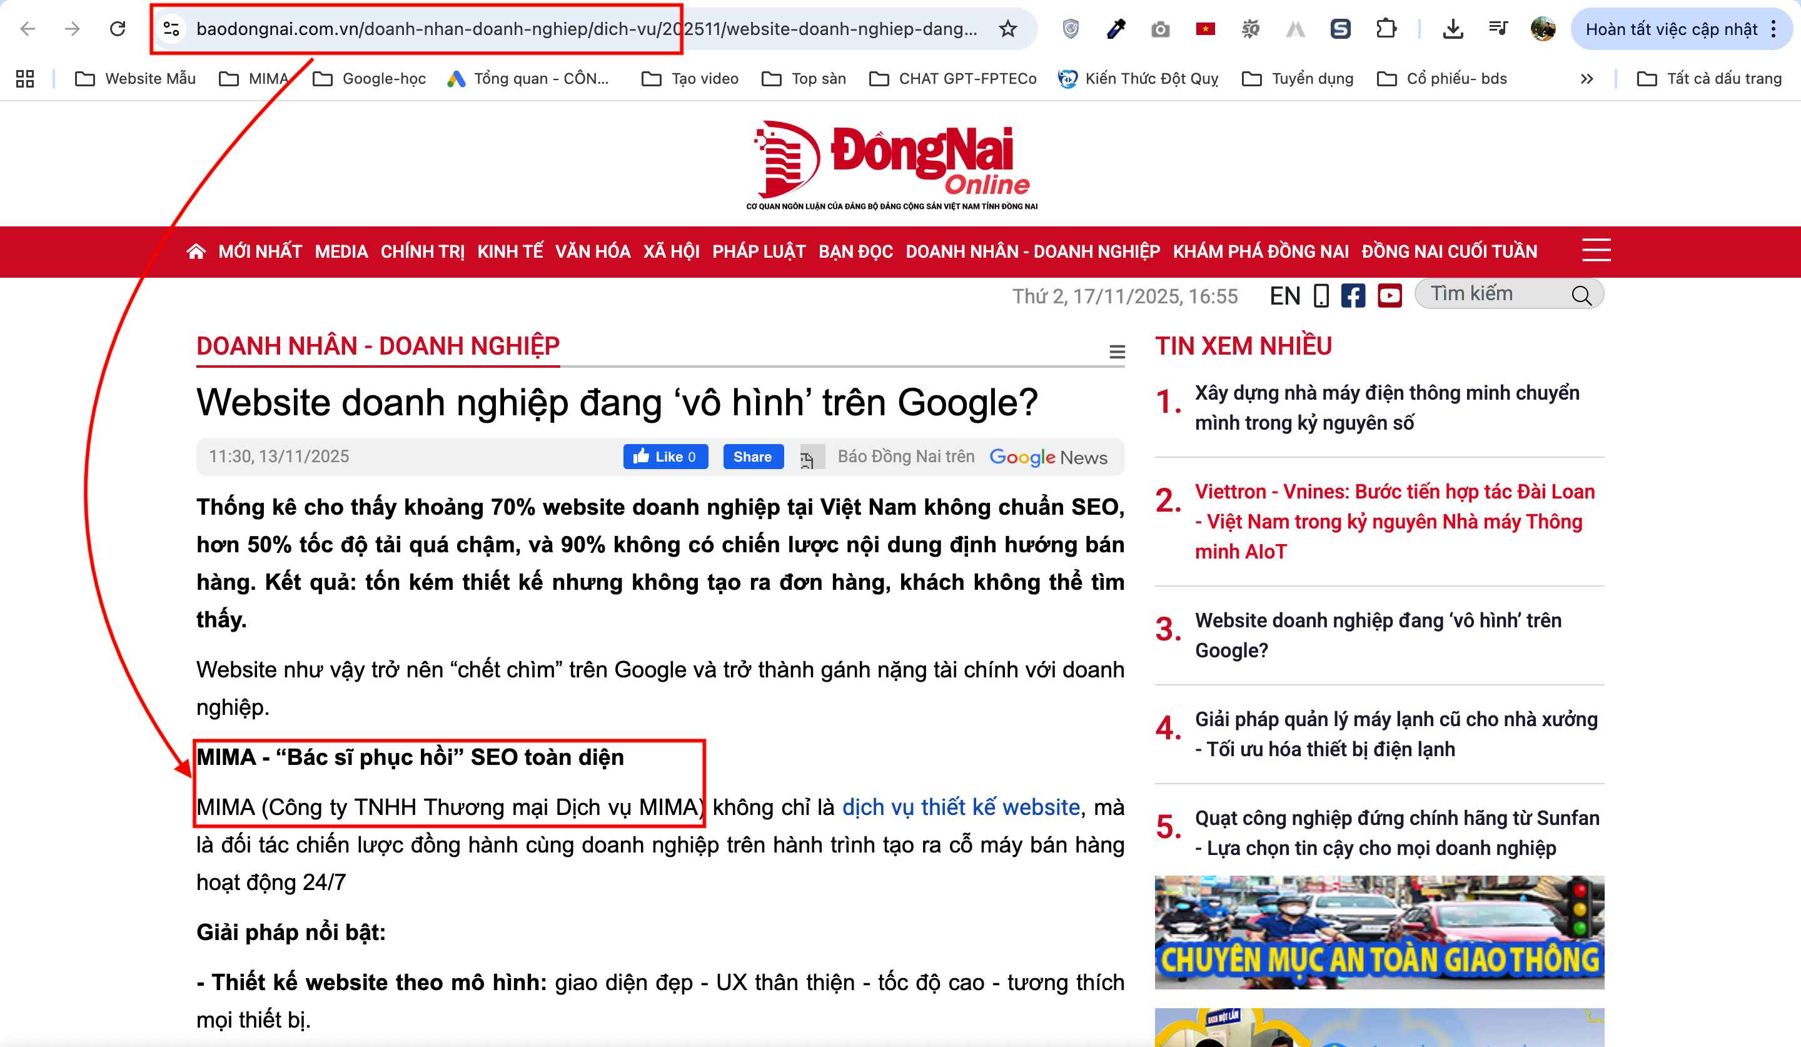Click the camera screenshot extension icon
Screen dimensions: 1801x1047
click(x=1160, y=29)
